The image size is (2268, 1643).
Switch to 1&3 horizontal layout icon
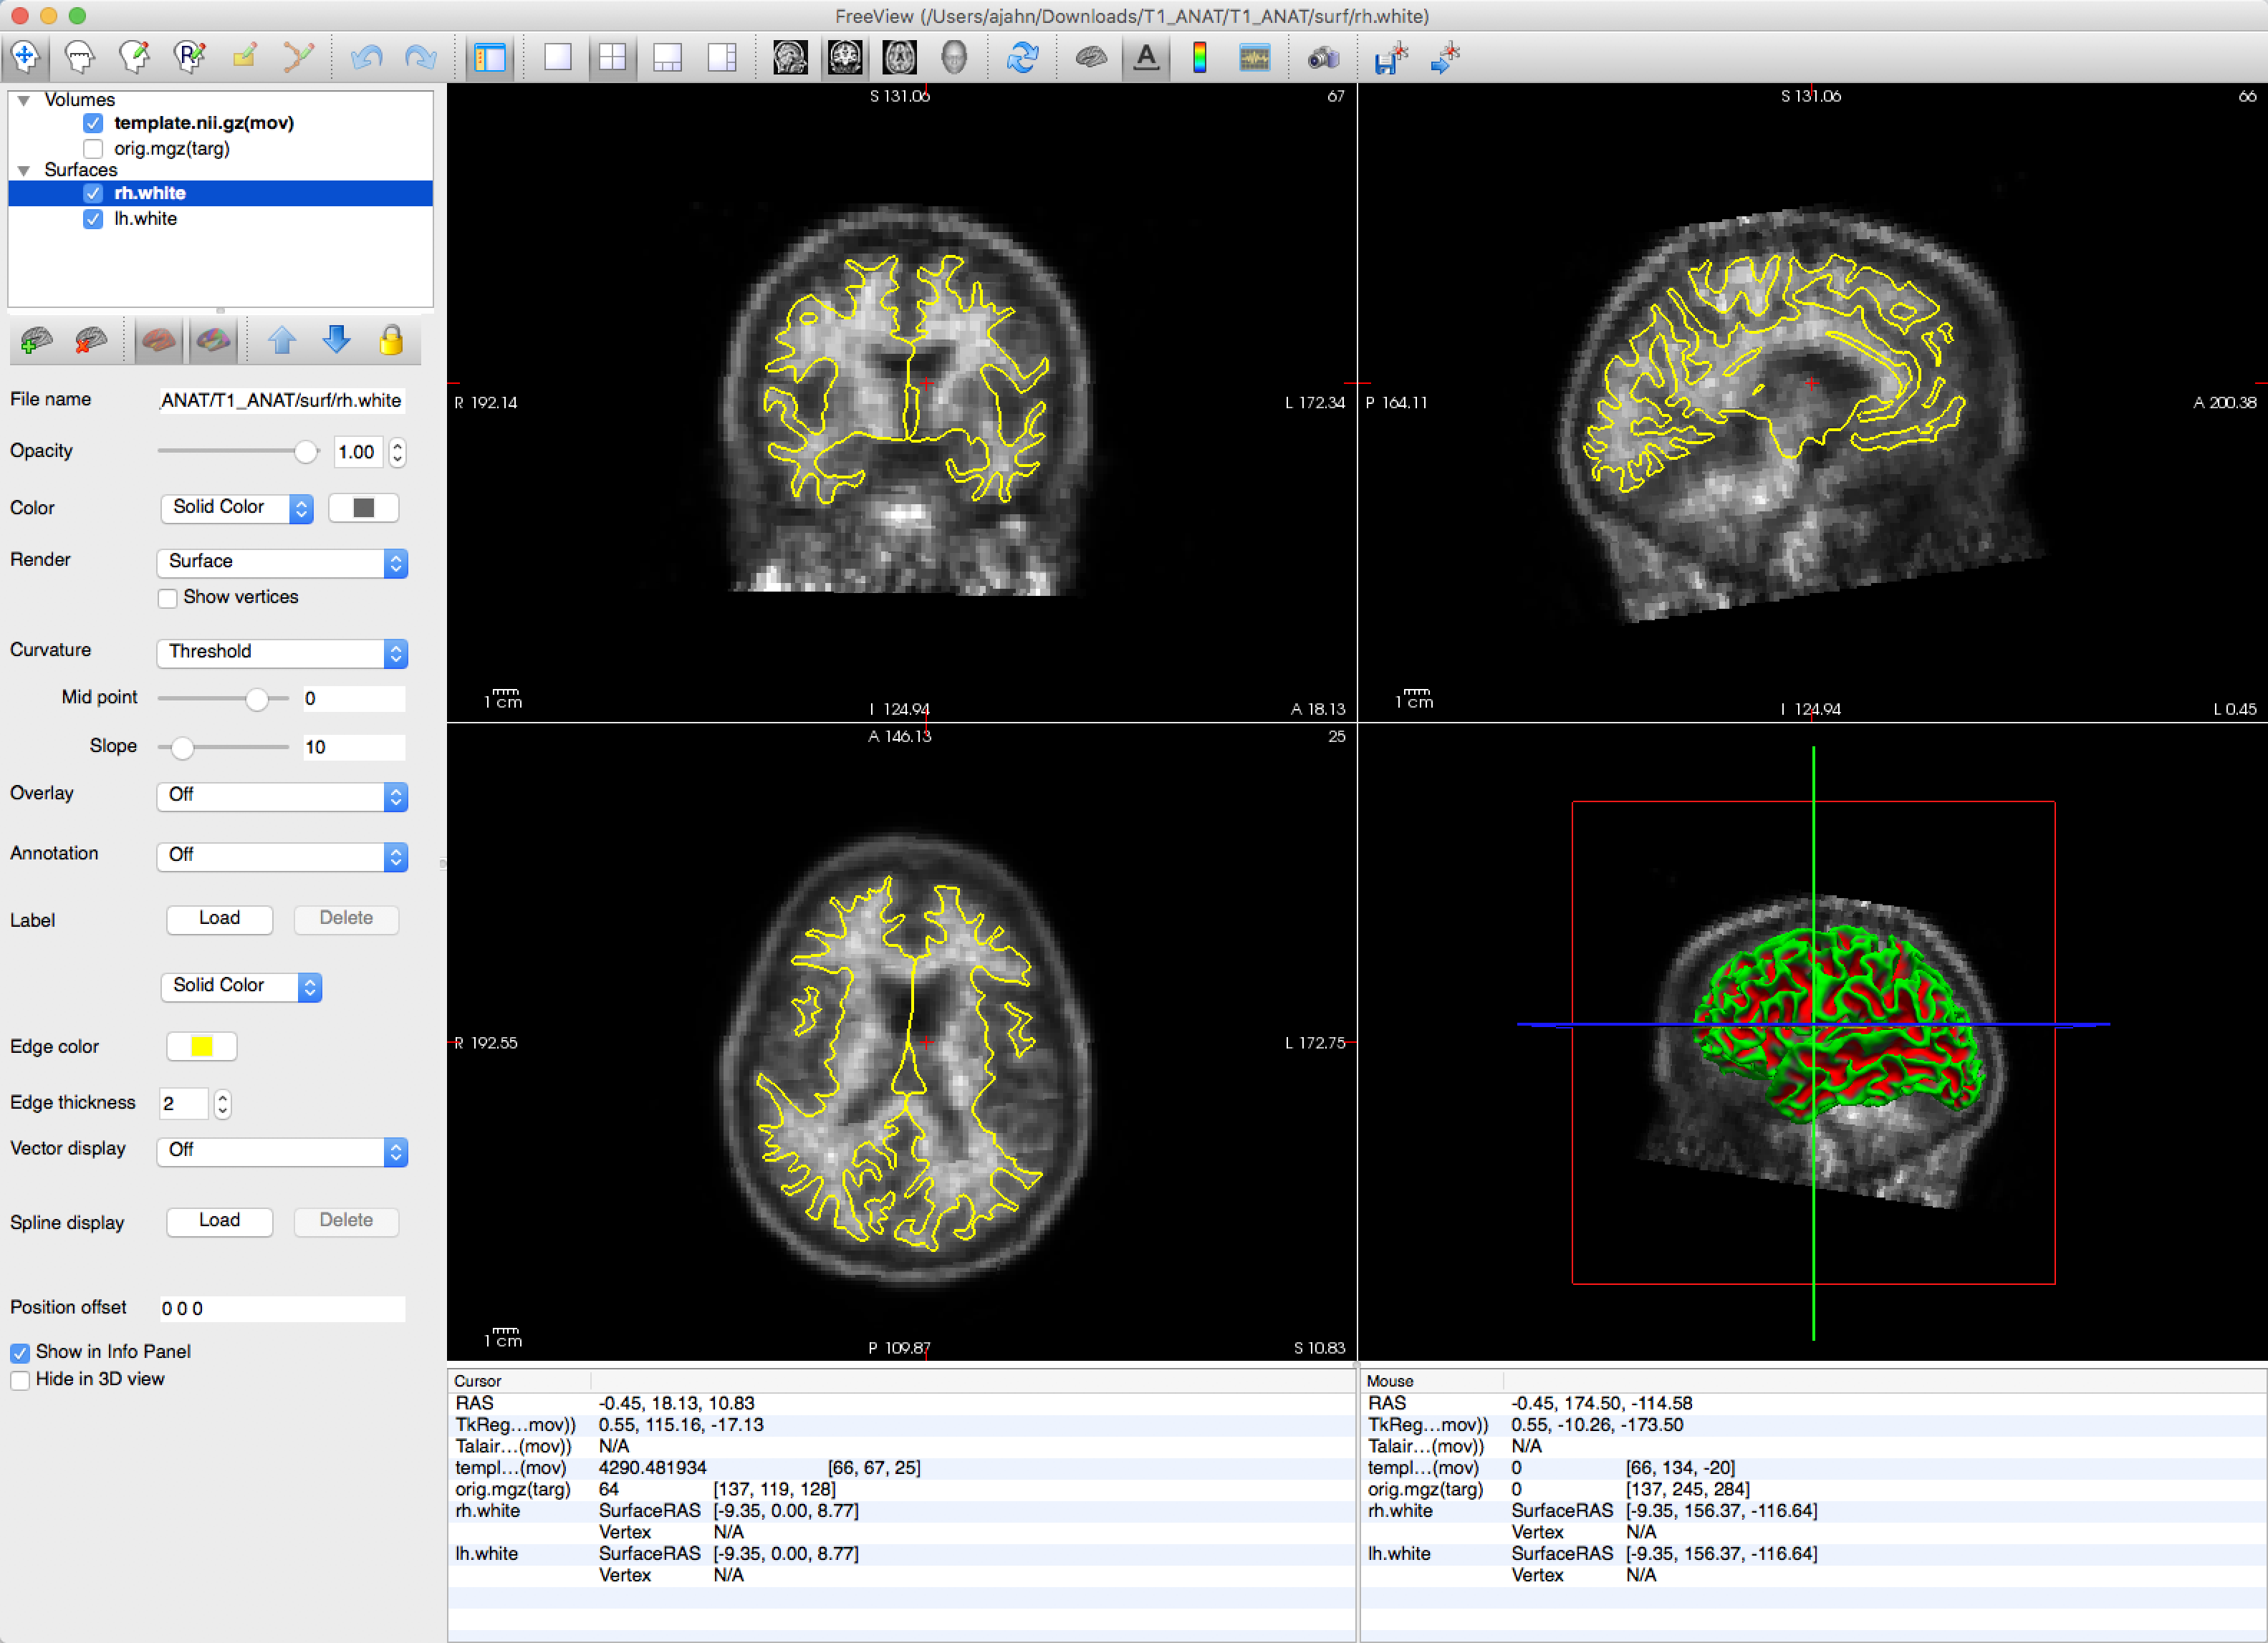tap(722, 57)
